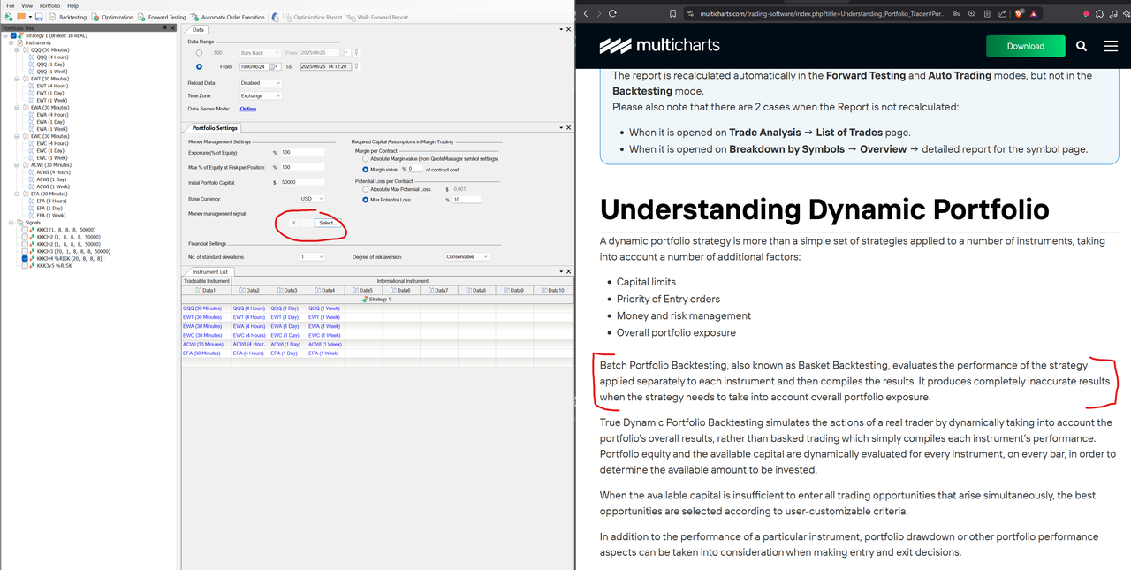Click Select... for money management signal
1131x570 pixels.
coord(327,223)
